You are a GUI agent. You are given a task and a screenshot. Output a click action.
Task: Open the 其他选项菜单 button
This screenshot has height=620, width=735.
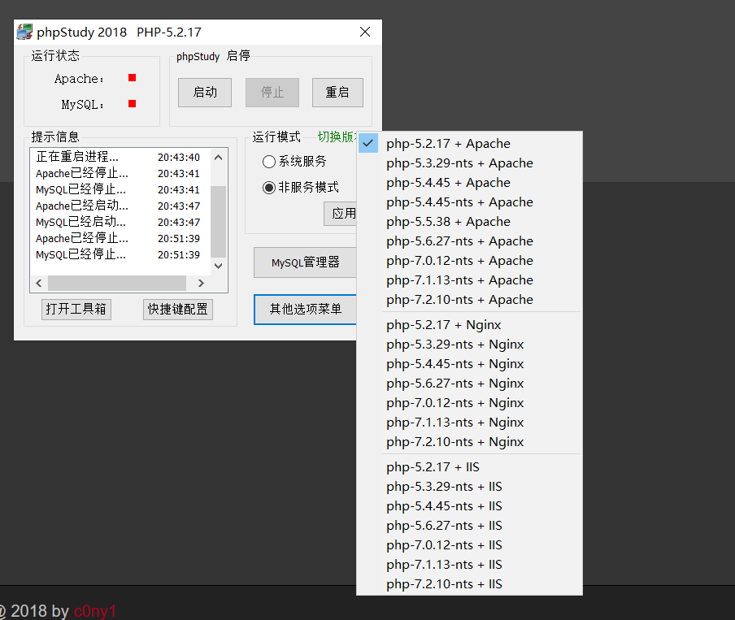point(305,310)
